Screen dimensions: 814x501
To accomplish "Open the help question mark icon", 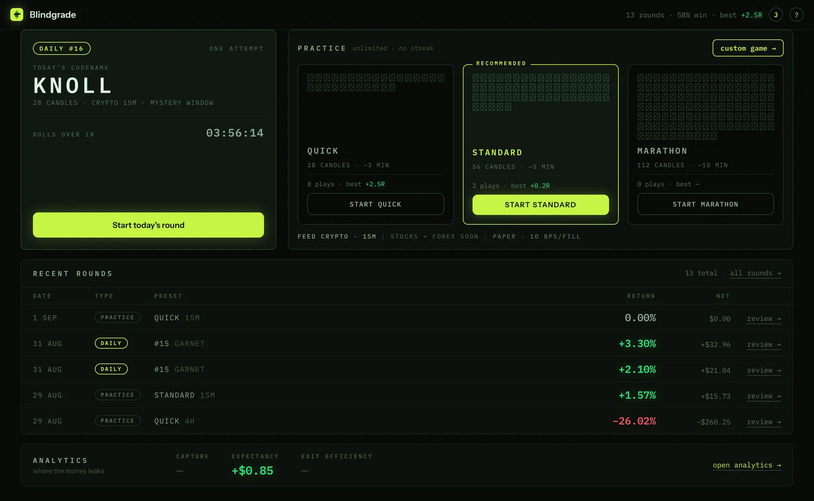I will tap(796, 15).
